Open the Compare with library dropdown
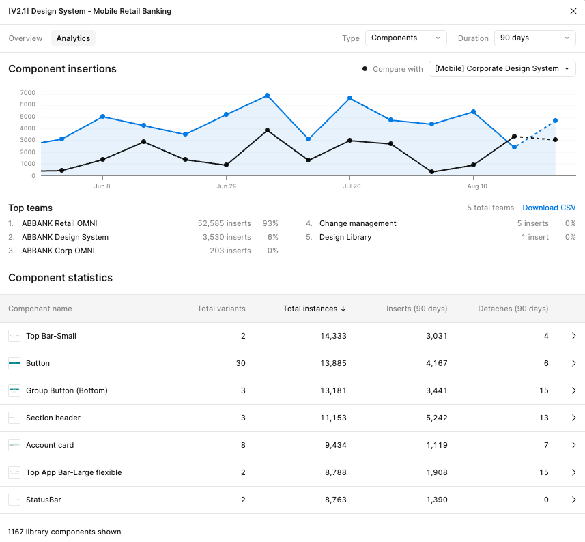Viewport: 585px width, 542px height. tap(502, 69)
